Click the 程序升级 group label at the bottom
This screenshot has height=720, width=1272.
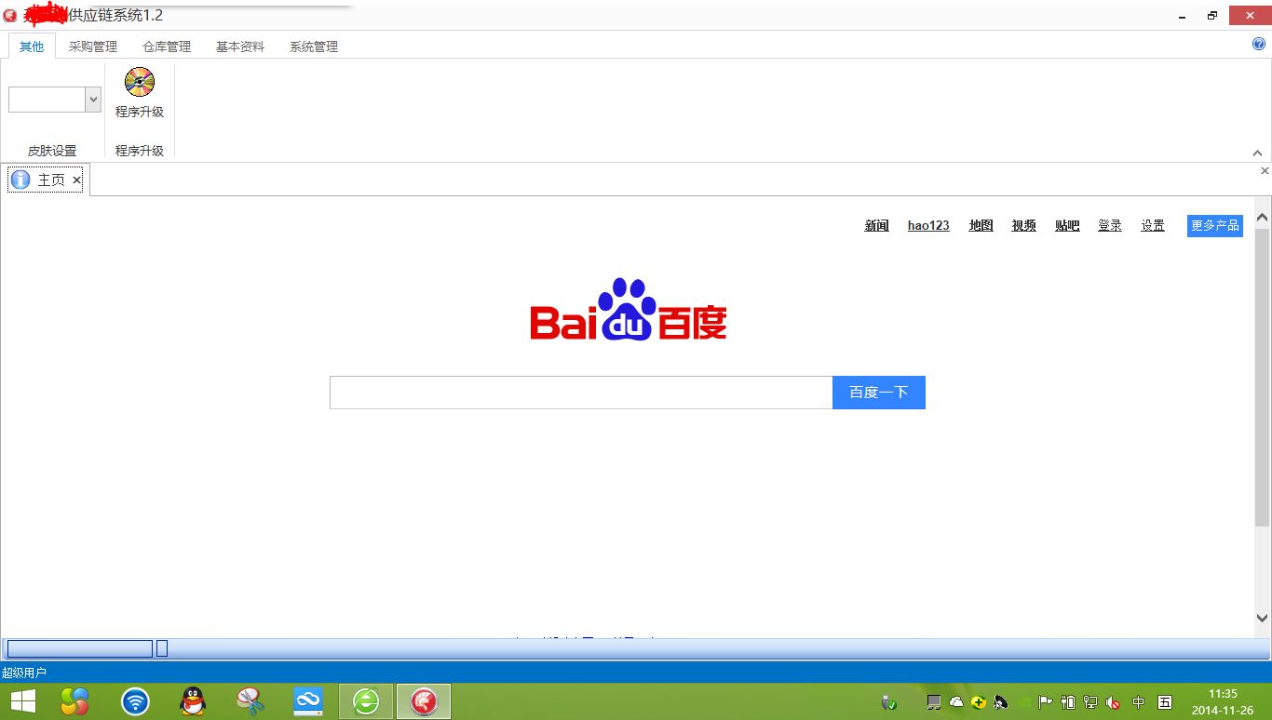[140, 151]
